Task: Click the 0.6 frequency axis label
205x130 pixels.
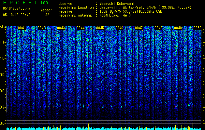Action: pyautogui.click(x=3, y=123)
